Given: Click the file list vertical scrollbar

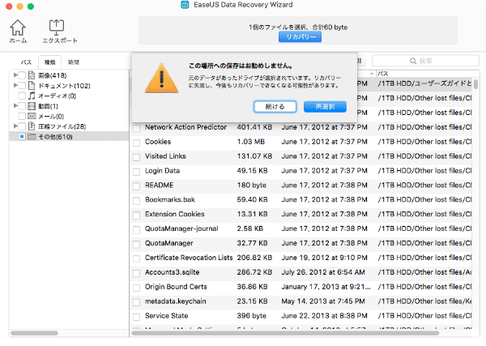Looking at the screenshot, I should click(x=475, y=84).
